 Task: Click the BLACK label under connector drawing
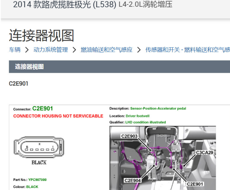point(39,163)
